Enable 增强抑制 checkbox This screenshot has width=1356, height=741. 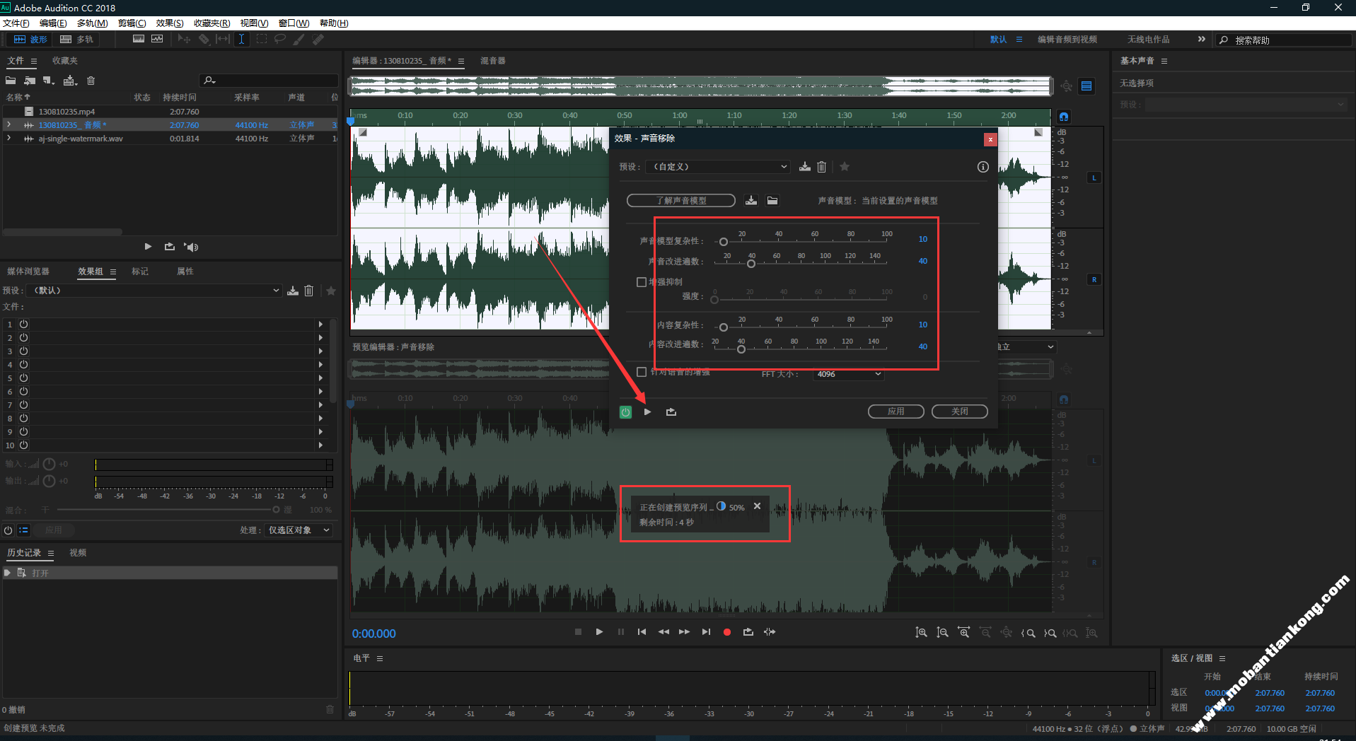(x=642, y=282)
